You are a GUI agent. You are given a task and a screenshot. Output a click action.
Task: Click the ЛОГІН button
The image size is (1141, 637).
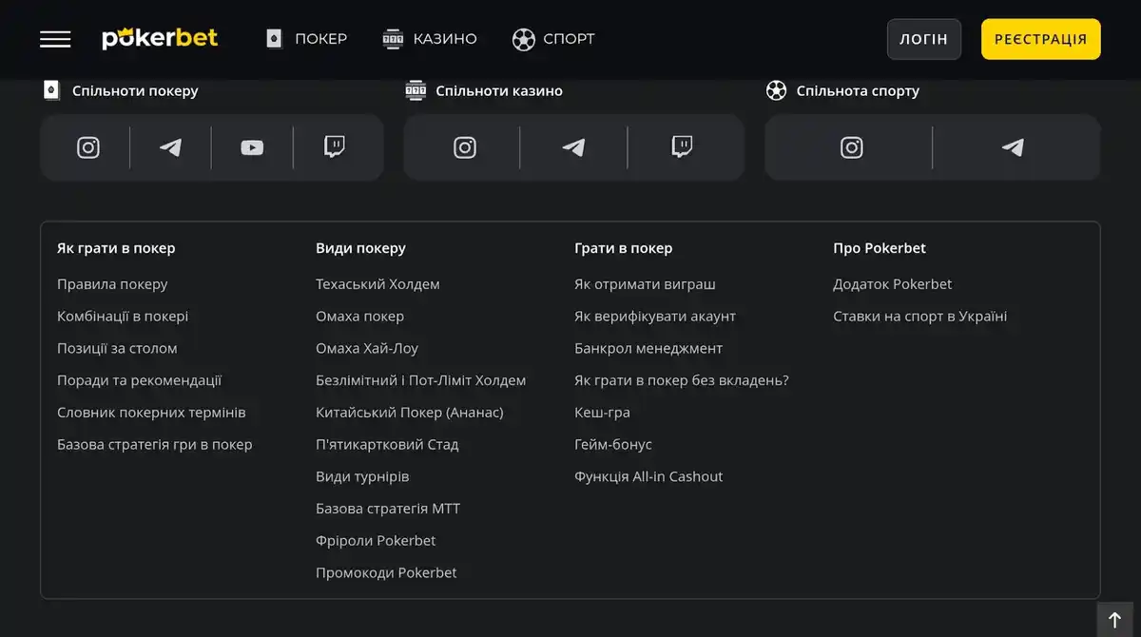pyautogui.click(x=924, y=39)
